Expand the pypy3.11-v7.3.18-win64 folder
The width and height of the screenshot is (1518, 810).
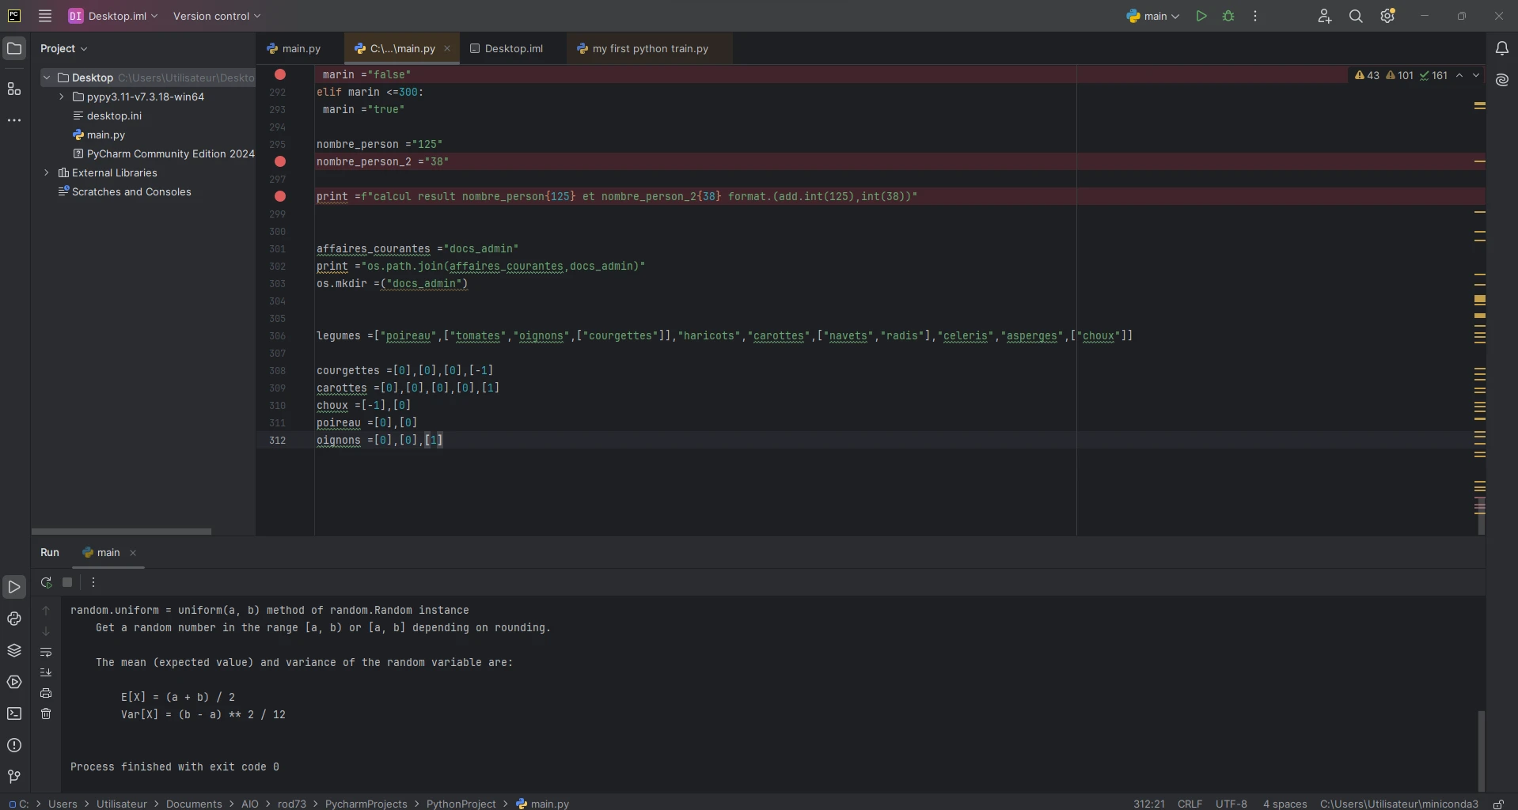click(62, 97)
